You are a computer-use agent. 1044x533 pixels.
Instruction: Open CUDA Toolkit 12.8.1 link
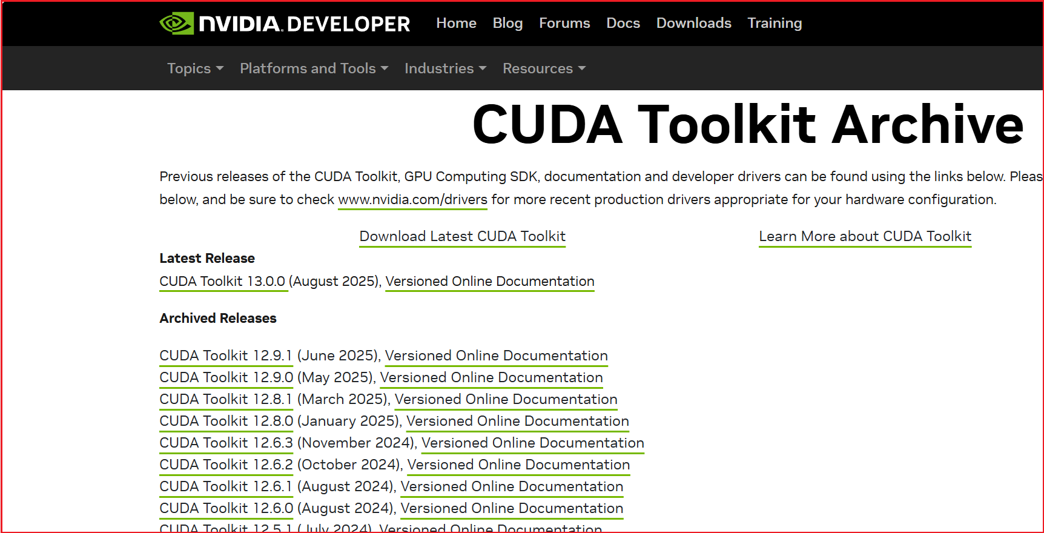[x=226, y=400]
